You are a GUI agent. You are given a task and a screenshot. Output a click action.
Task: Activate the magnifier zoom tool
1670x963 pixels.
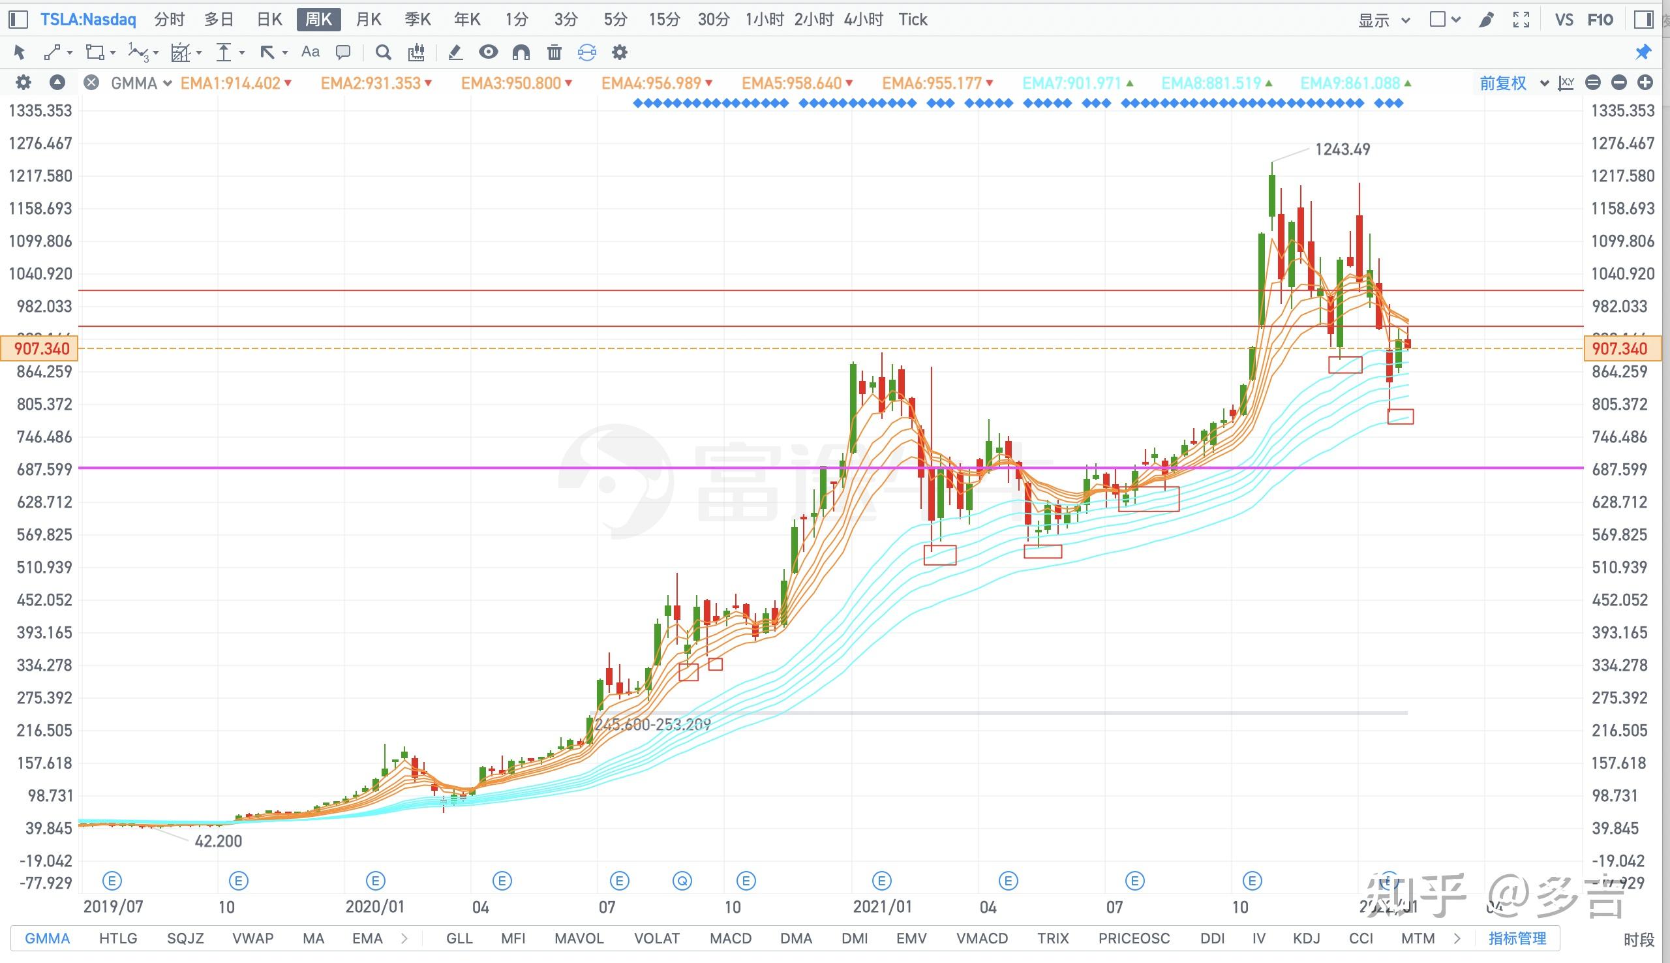(x=383, y=52)
